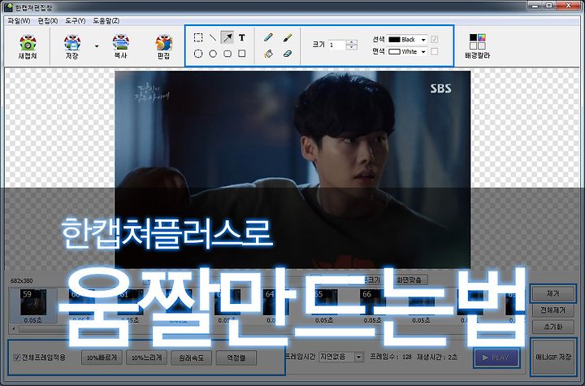Click the 10%느리게 button

click(146, 358)
